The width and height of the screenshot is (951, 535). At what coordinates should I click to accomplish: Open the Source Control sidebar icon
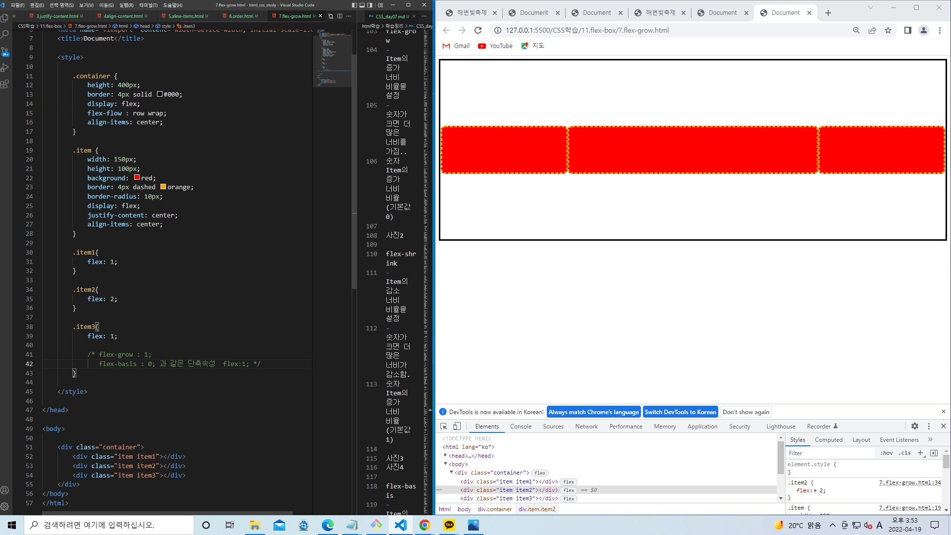click(x=5, y=51)
